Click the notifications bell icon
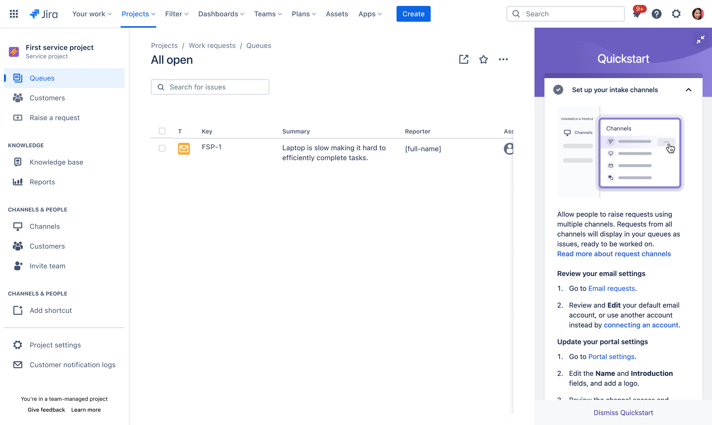 point(637,14)
